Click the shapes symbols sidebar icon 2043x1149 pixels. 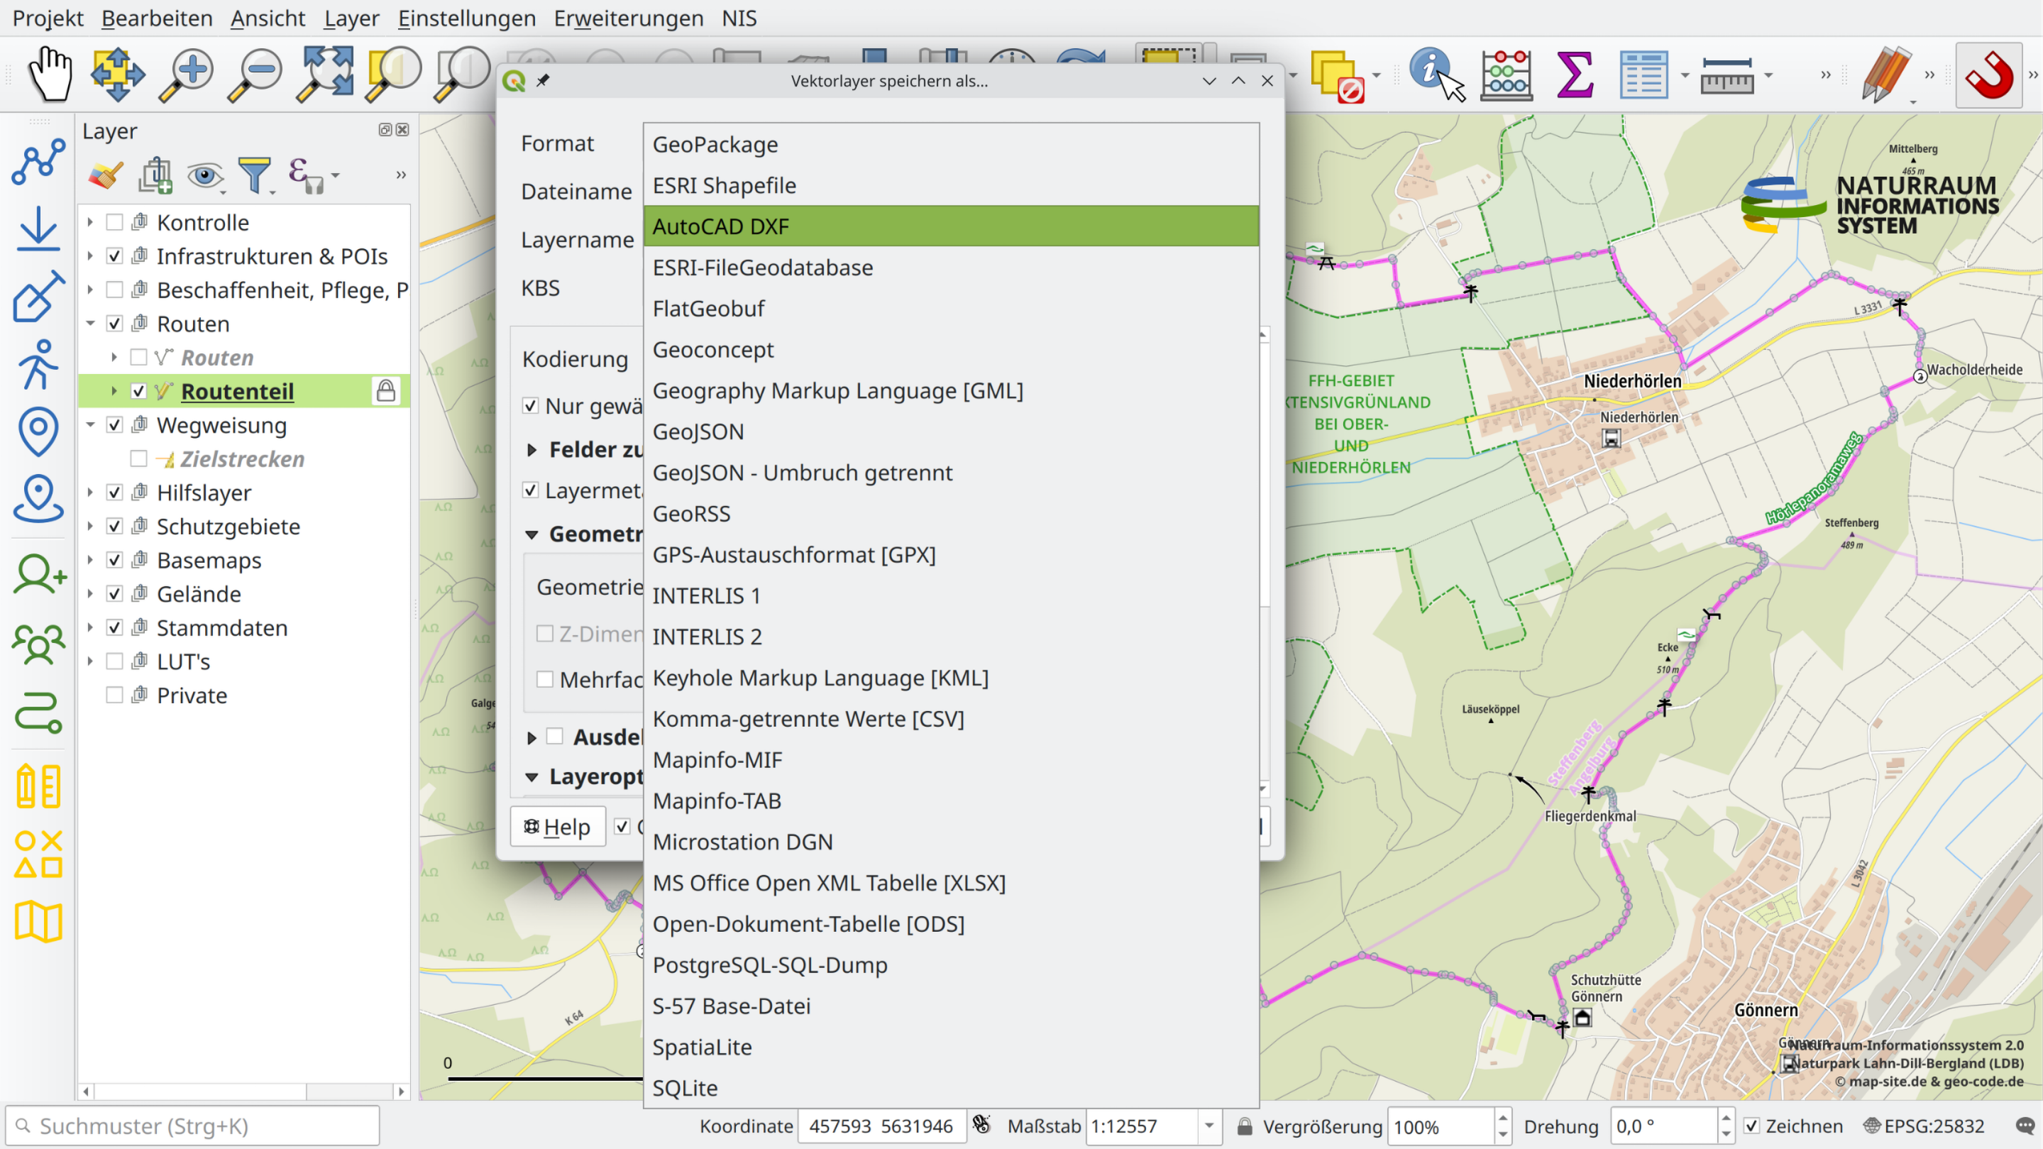click(x=38, y=854)
